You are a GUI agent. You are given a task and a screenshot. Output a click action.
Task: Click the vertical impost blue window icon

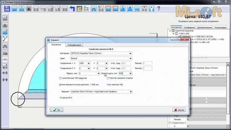click(x=22, y=9)
